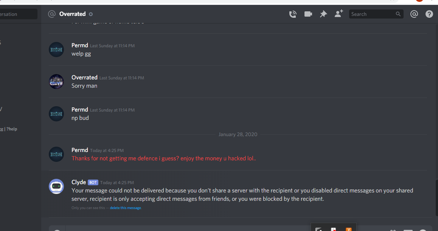Start a video call icon
Viewport: 438px width, 231px height.
pyautogui.click(x=308, y=14)
